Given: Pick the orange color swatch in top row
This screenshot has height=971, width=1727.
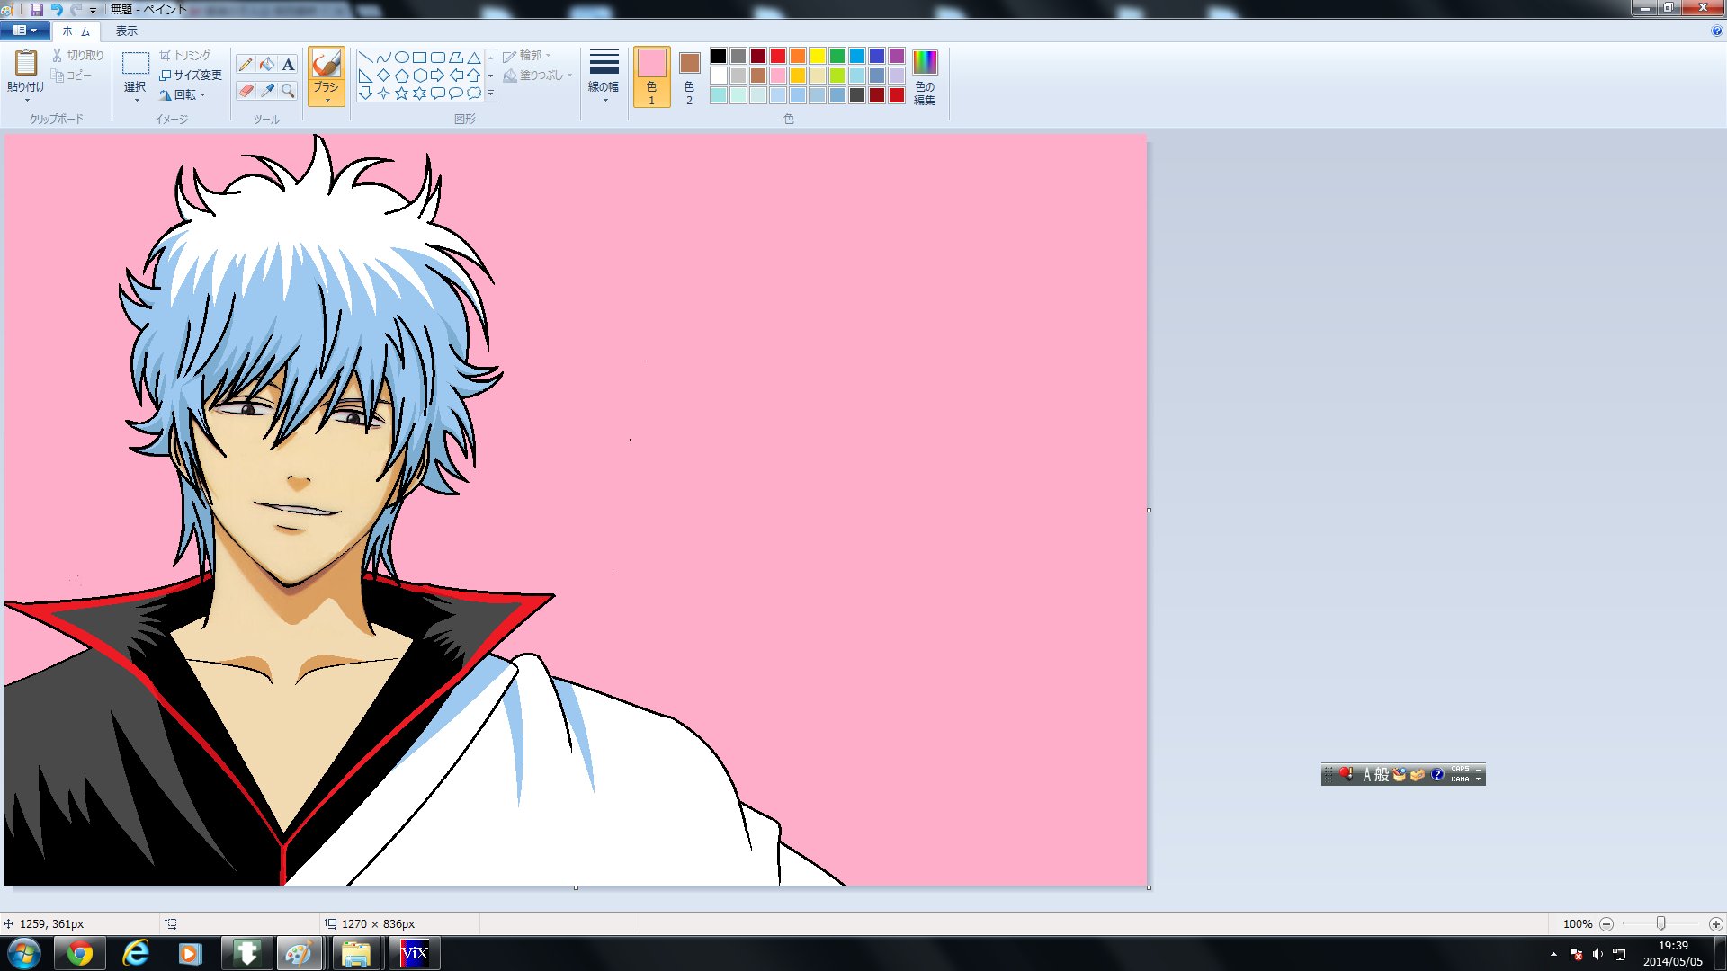Looking at the screenshot, I should click(x=798, y=56).
